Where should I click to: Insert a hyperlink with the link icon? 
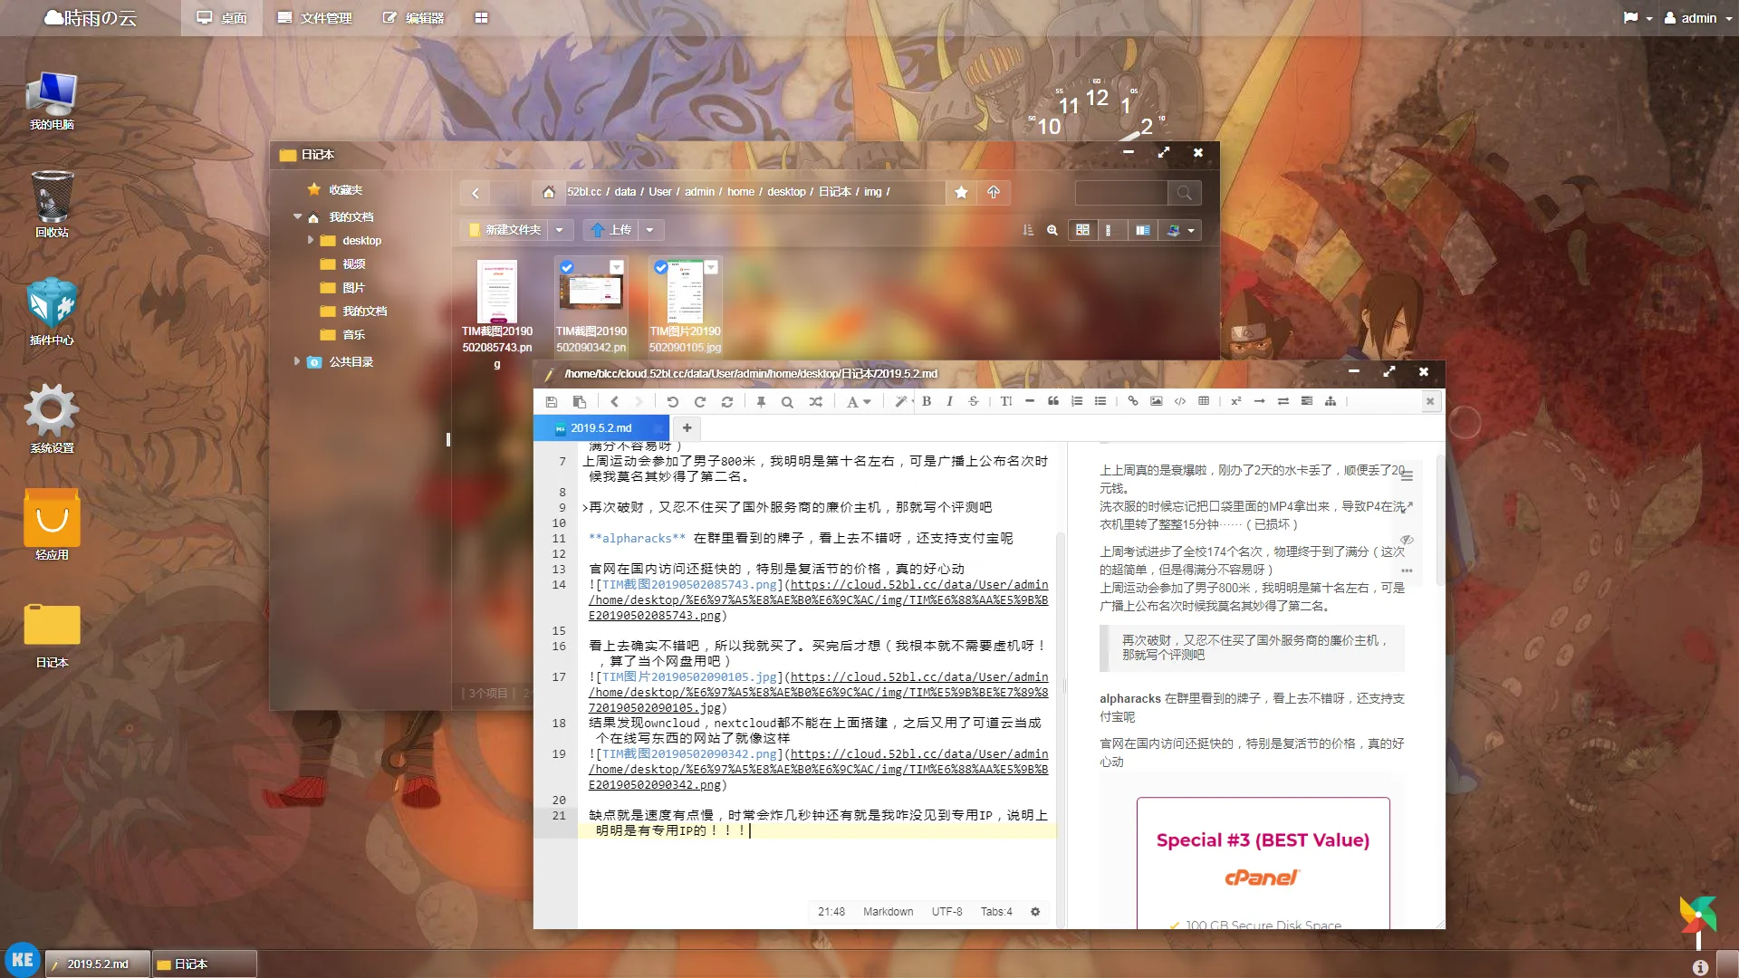click(x=1133, y=401)
